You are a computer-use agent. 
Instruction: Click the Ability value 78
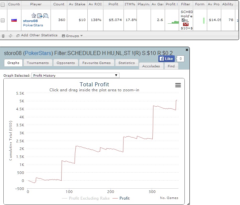coord(231,20)
